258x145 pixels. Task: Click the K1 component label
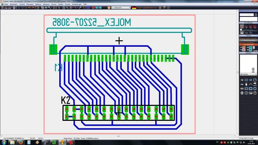[x=58, y=68]
